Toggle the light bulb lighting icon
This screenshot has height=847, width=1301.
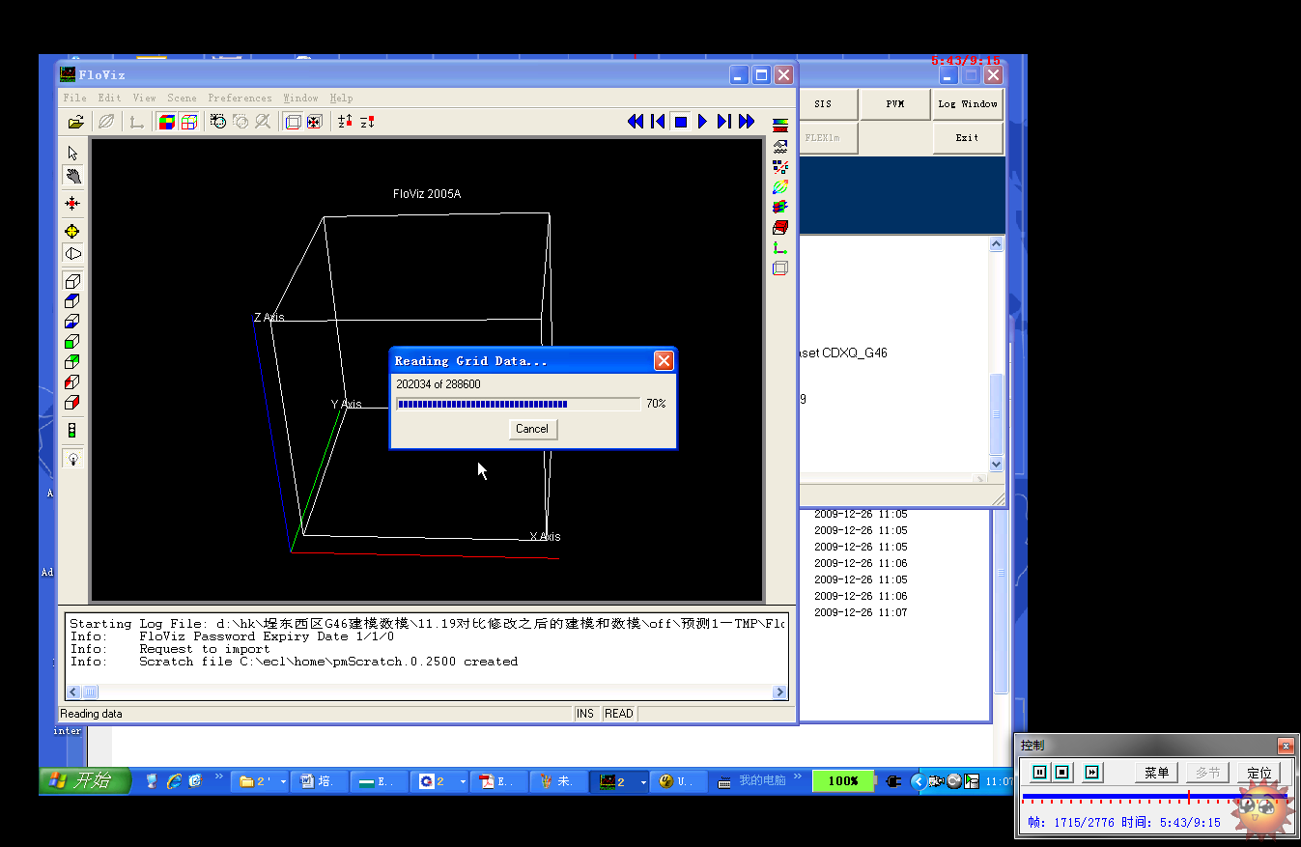coord(72,459)
